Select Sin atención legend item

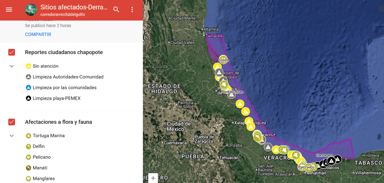click(x=45, y=66)
